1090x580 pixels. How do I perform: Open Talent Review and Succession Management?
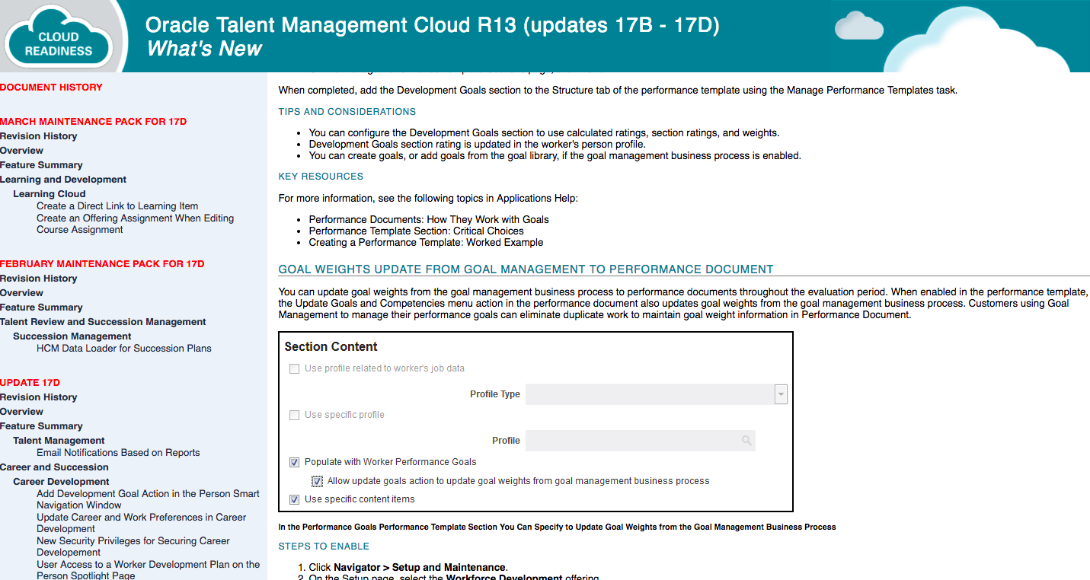(x=103, y=322)
